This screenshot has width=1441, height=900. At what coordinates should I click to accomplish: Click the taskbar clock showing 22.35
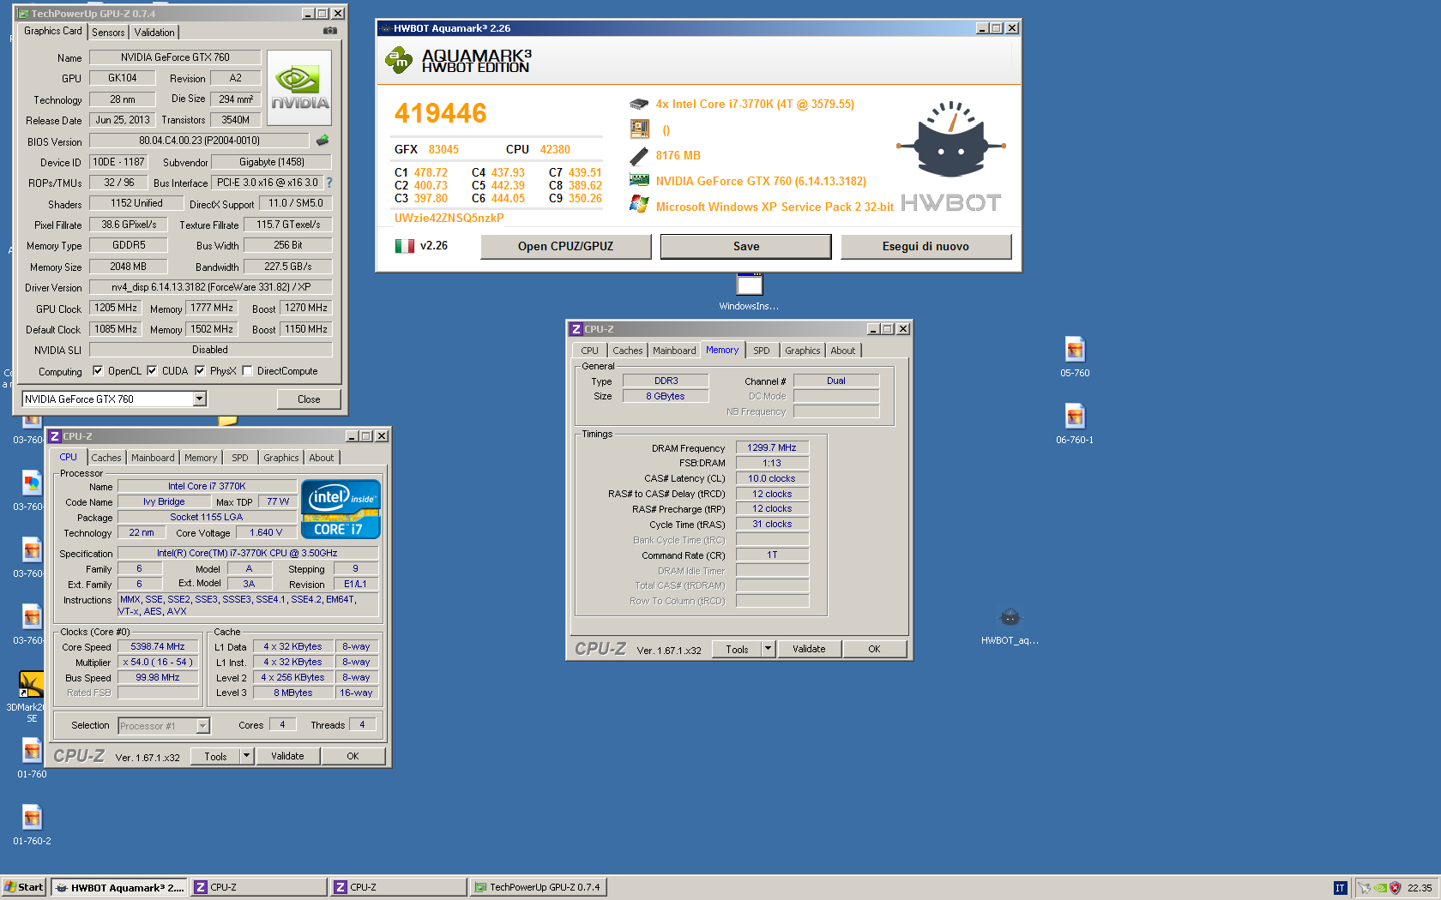1420,888
